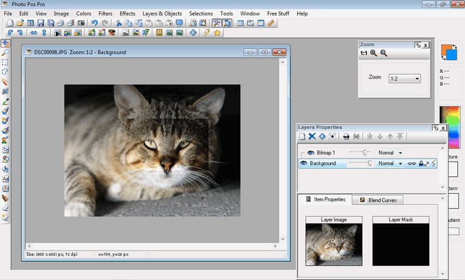Flip image horizontally with double-arrow icon

[34, 33]
